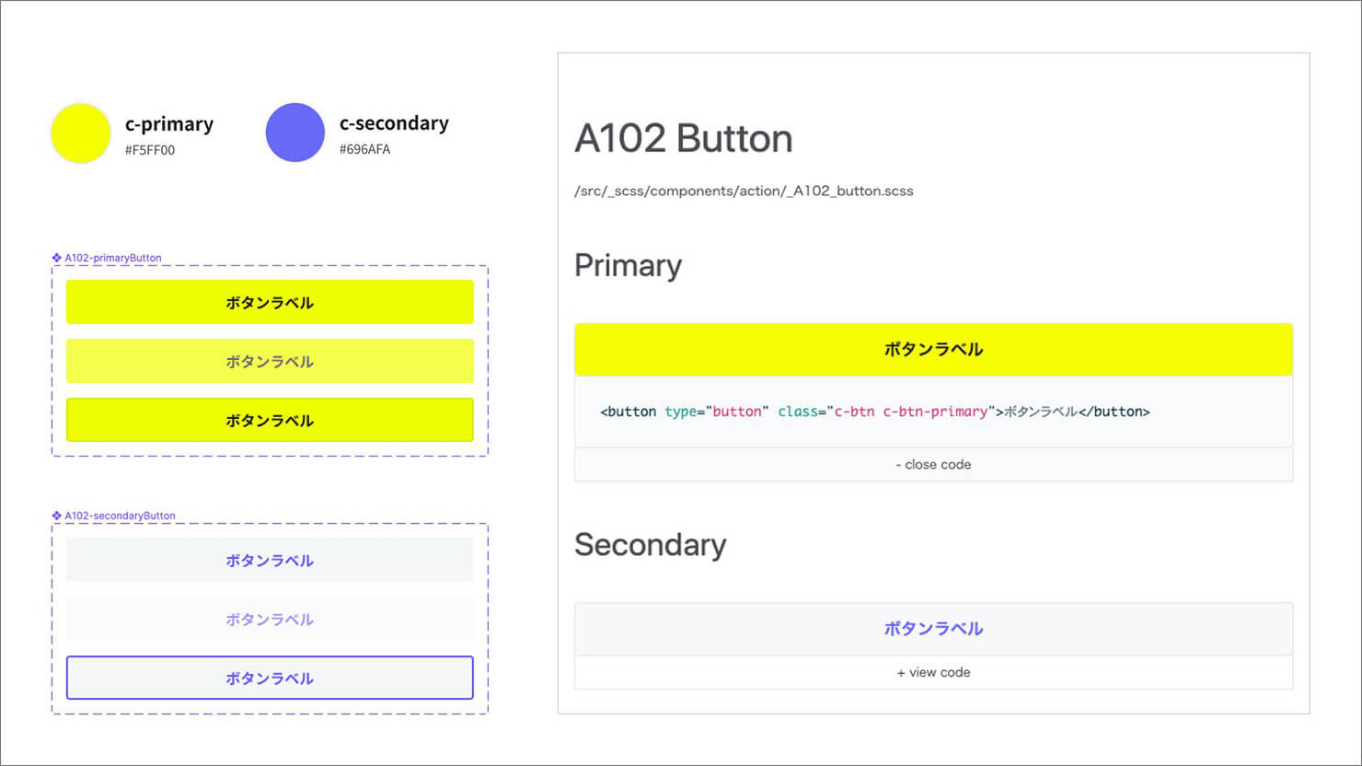Image resolution: width=1362 pixels, height=766 pixels.
Task: Select the yellow c-primary color circle
Action: click(x=81, y=133)
